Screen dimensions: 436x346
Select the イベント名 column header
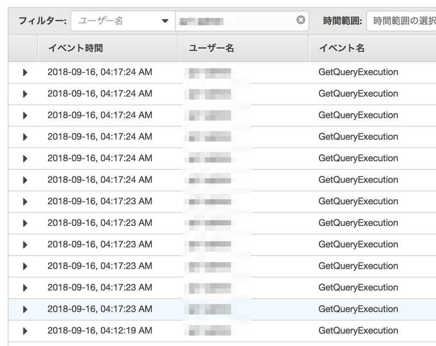(373, 48)
